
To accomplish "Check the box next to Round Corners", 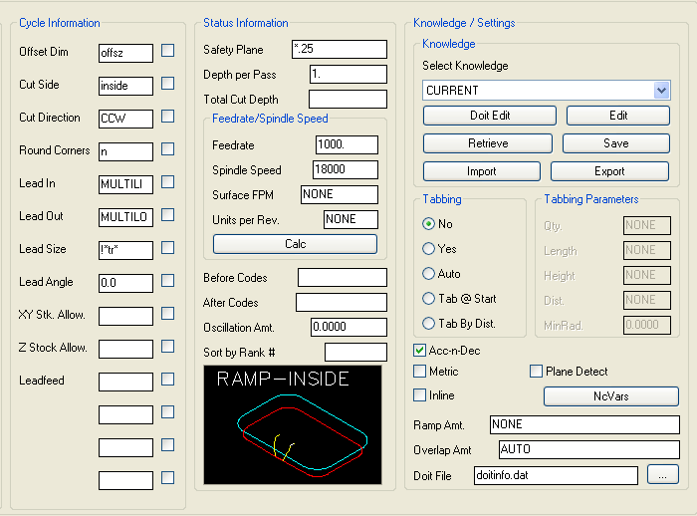I will pos(167,149).
